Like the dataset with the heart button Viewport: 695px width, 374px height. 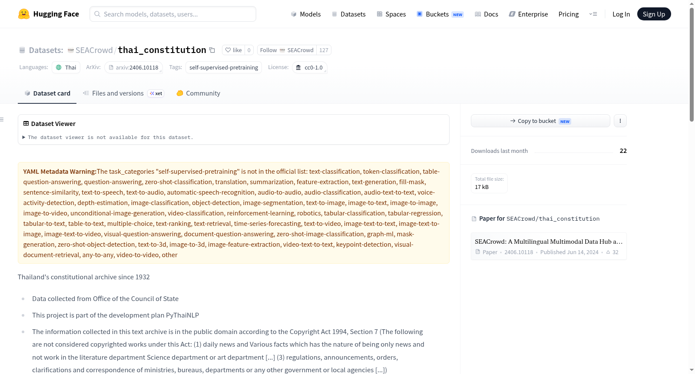point(233,50)
